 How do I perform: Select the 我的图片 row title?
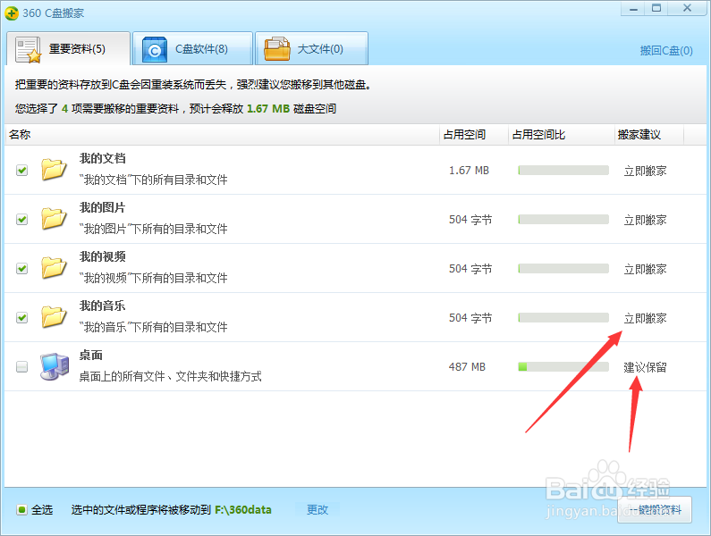pyautogui.click(x=103, y=207)
